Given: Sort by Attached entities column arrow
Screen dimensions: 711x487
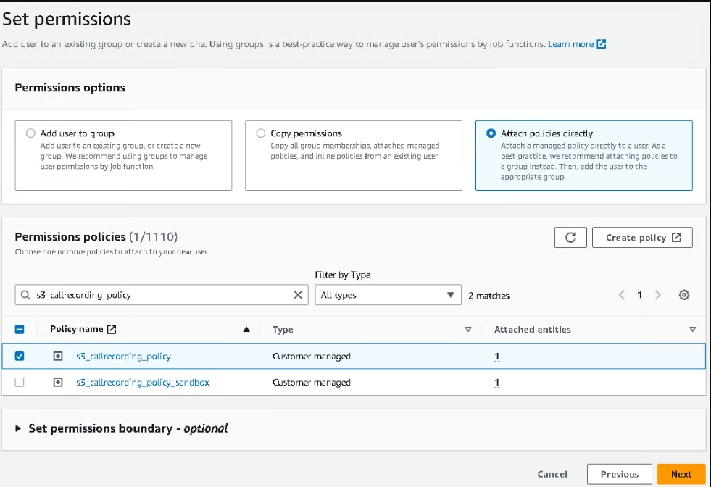Looking at the screenshot, I should coord(692,330).
